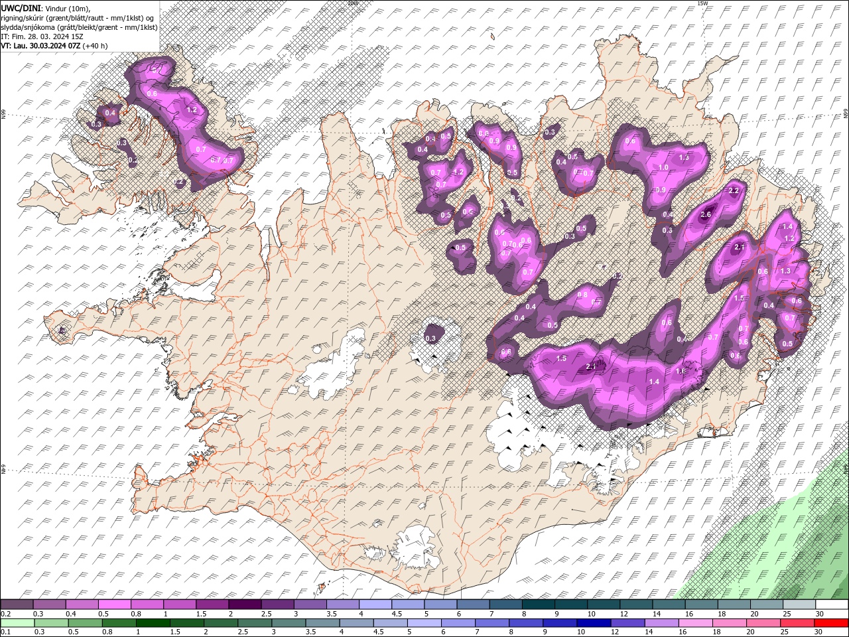Click the '3.5' label in the lower legend row

[311, 632]
